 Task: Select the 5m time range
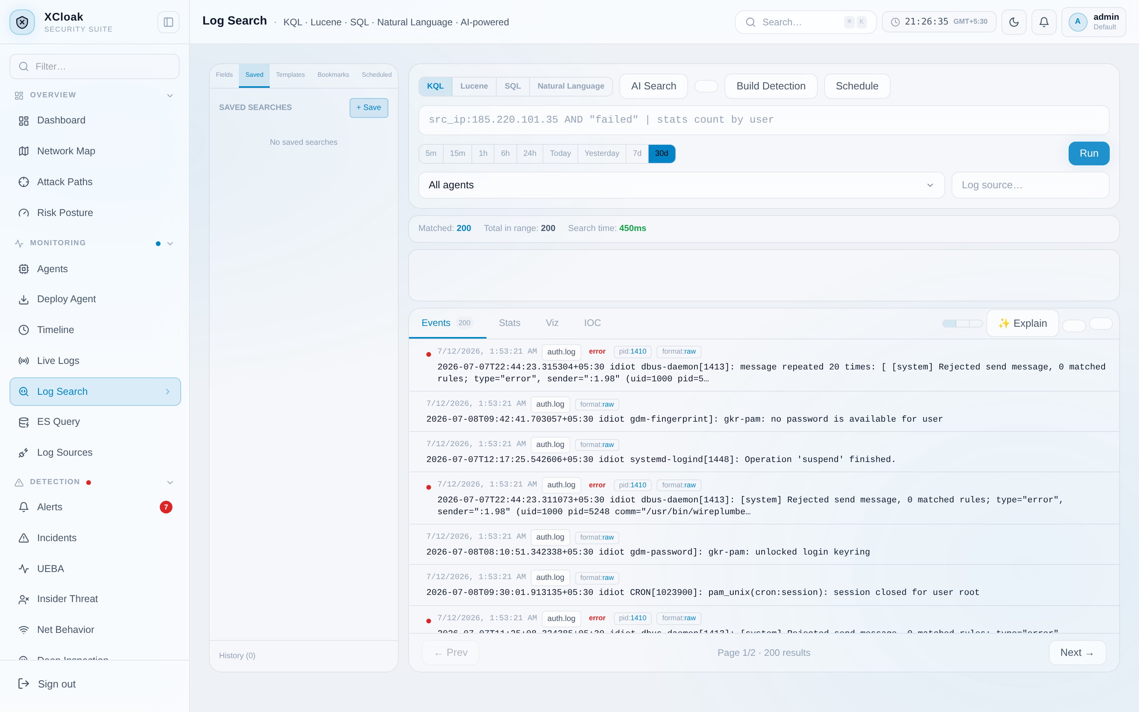pos(431,153)
